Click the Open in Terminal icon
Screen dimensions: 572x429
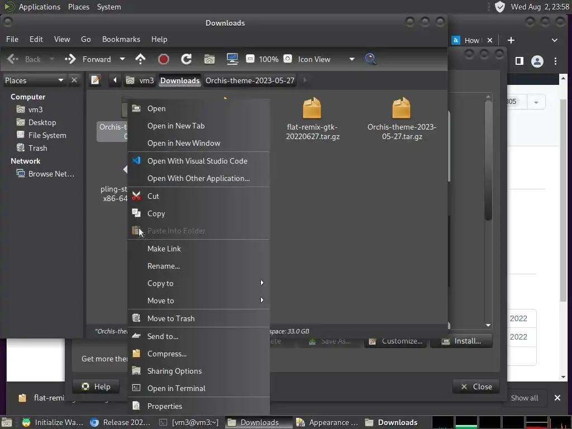pos(136,388)
